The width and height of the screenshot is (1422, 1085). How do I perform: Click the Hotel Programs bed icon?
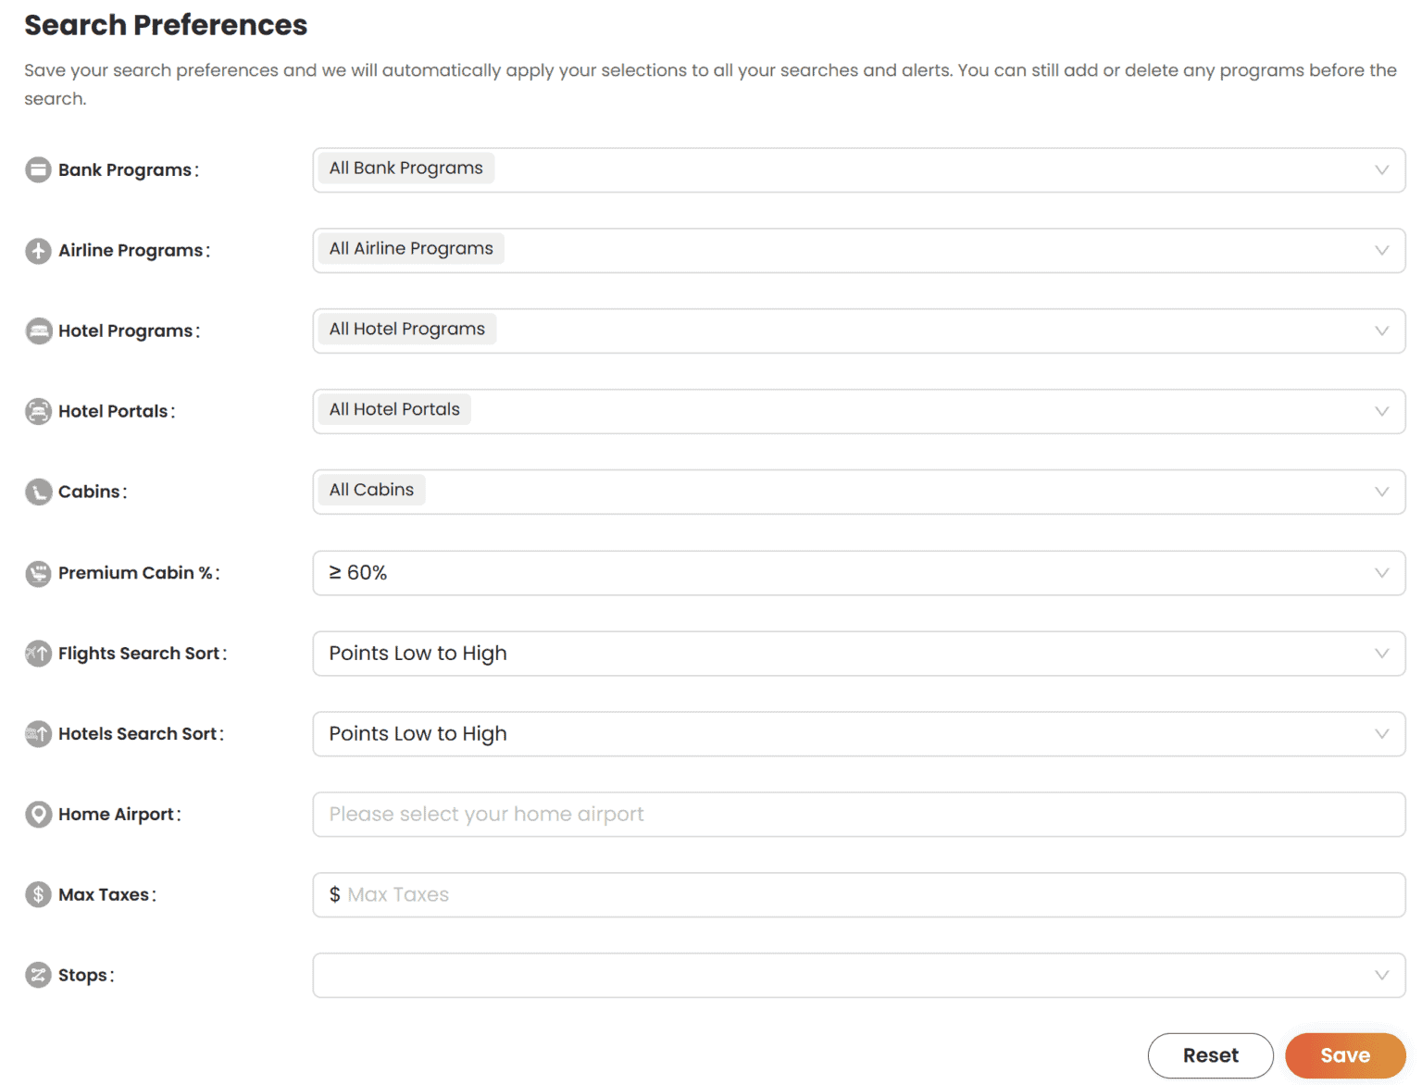(x=38, y=331)
